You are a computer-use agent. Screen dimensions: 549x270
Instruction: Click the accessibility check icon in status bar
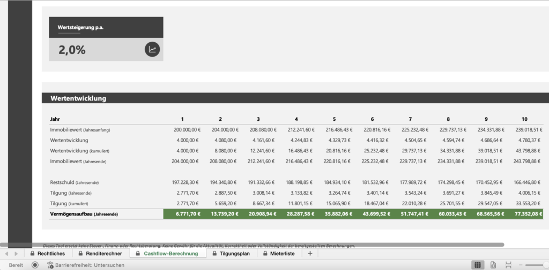[x=50, y=265]
